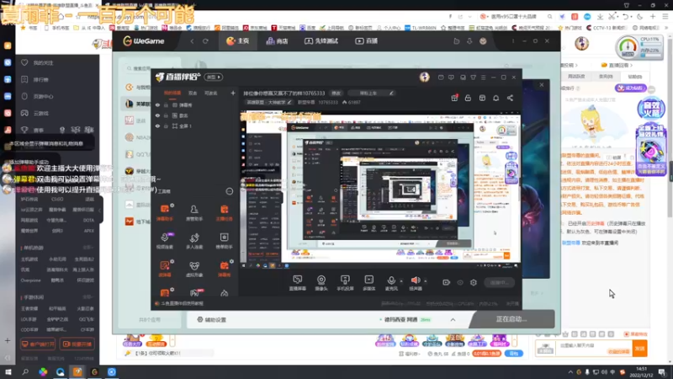Screen dimensions: 673x379
Task: Open the toolbox more-options circle button
Action: tap(230, 191)
